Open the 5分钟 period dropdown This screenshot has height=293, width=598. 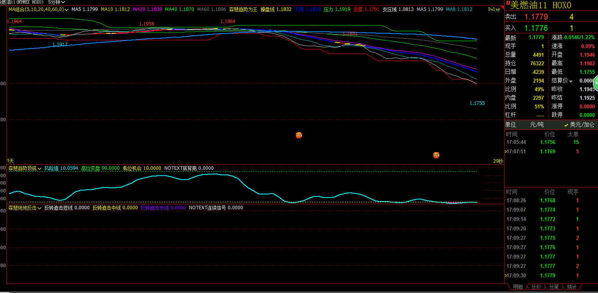pos(57,2)
